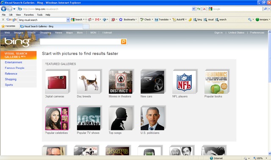Expand the address bar dropdown
Viewport: 271px width, 160px height.
click(x=194, y=9)
